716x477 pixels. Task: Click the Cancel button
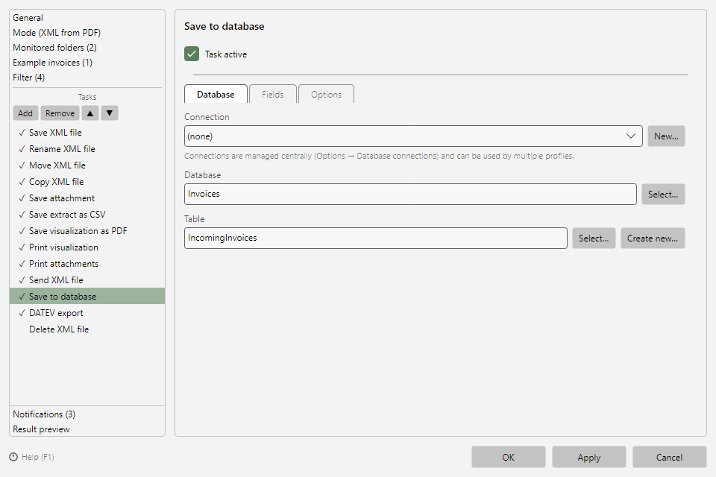point(670,458)
